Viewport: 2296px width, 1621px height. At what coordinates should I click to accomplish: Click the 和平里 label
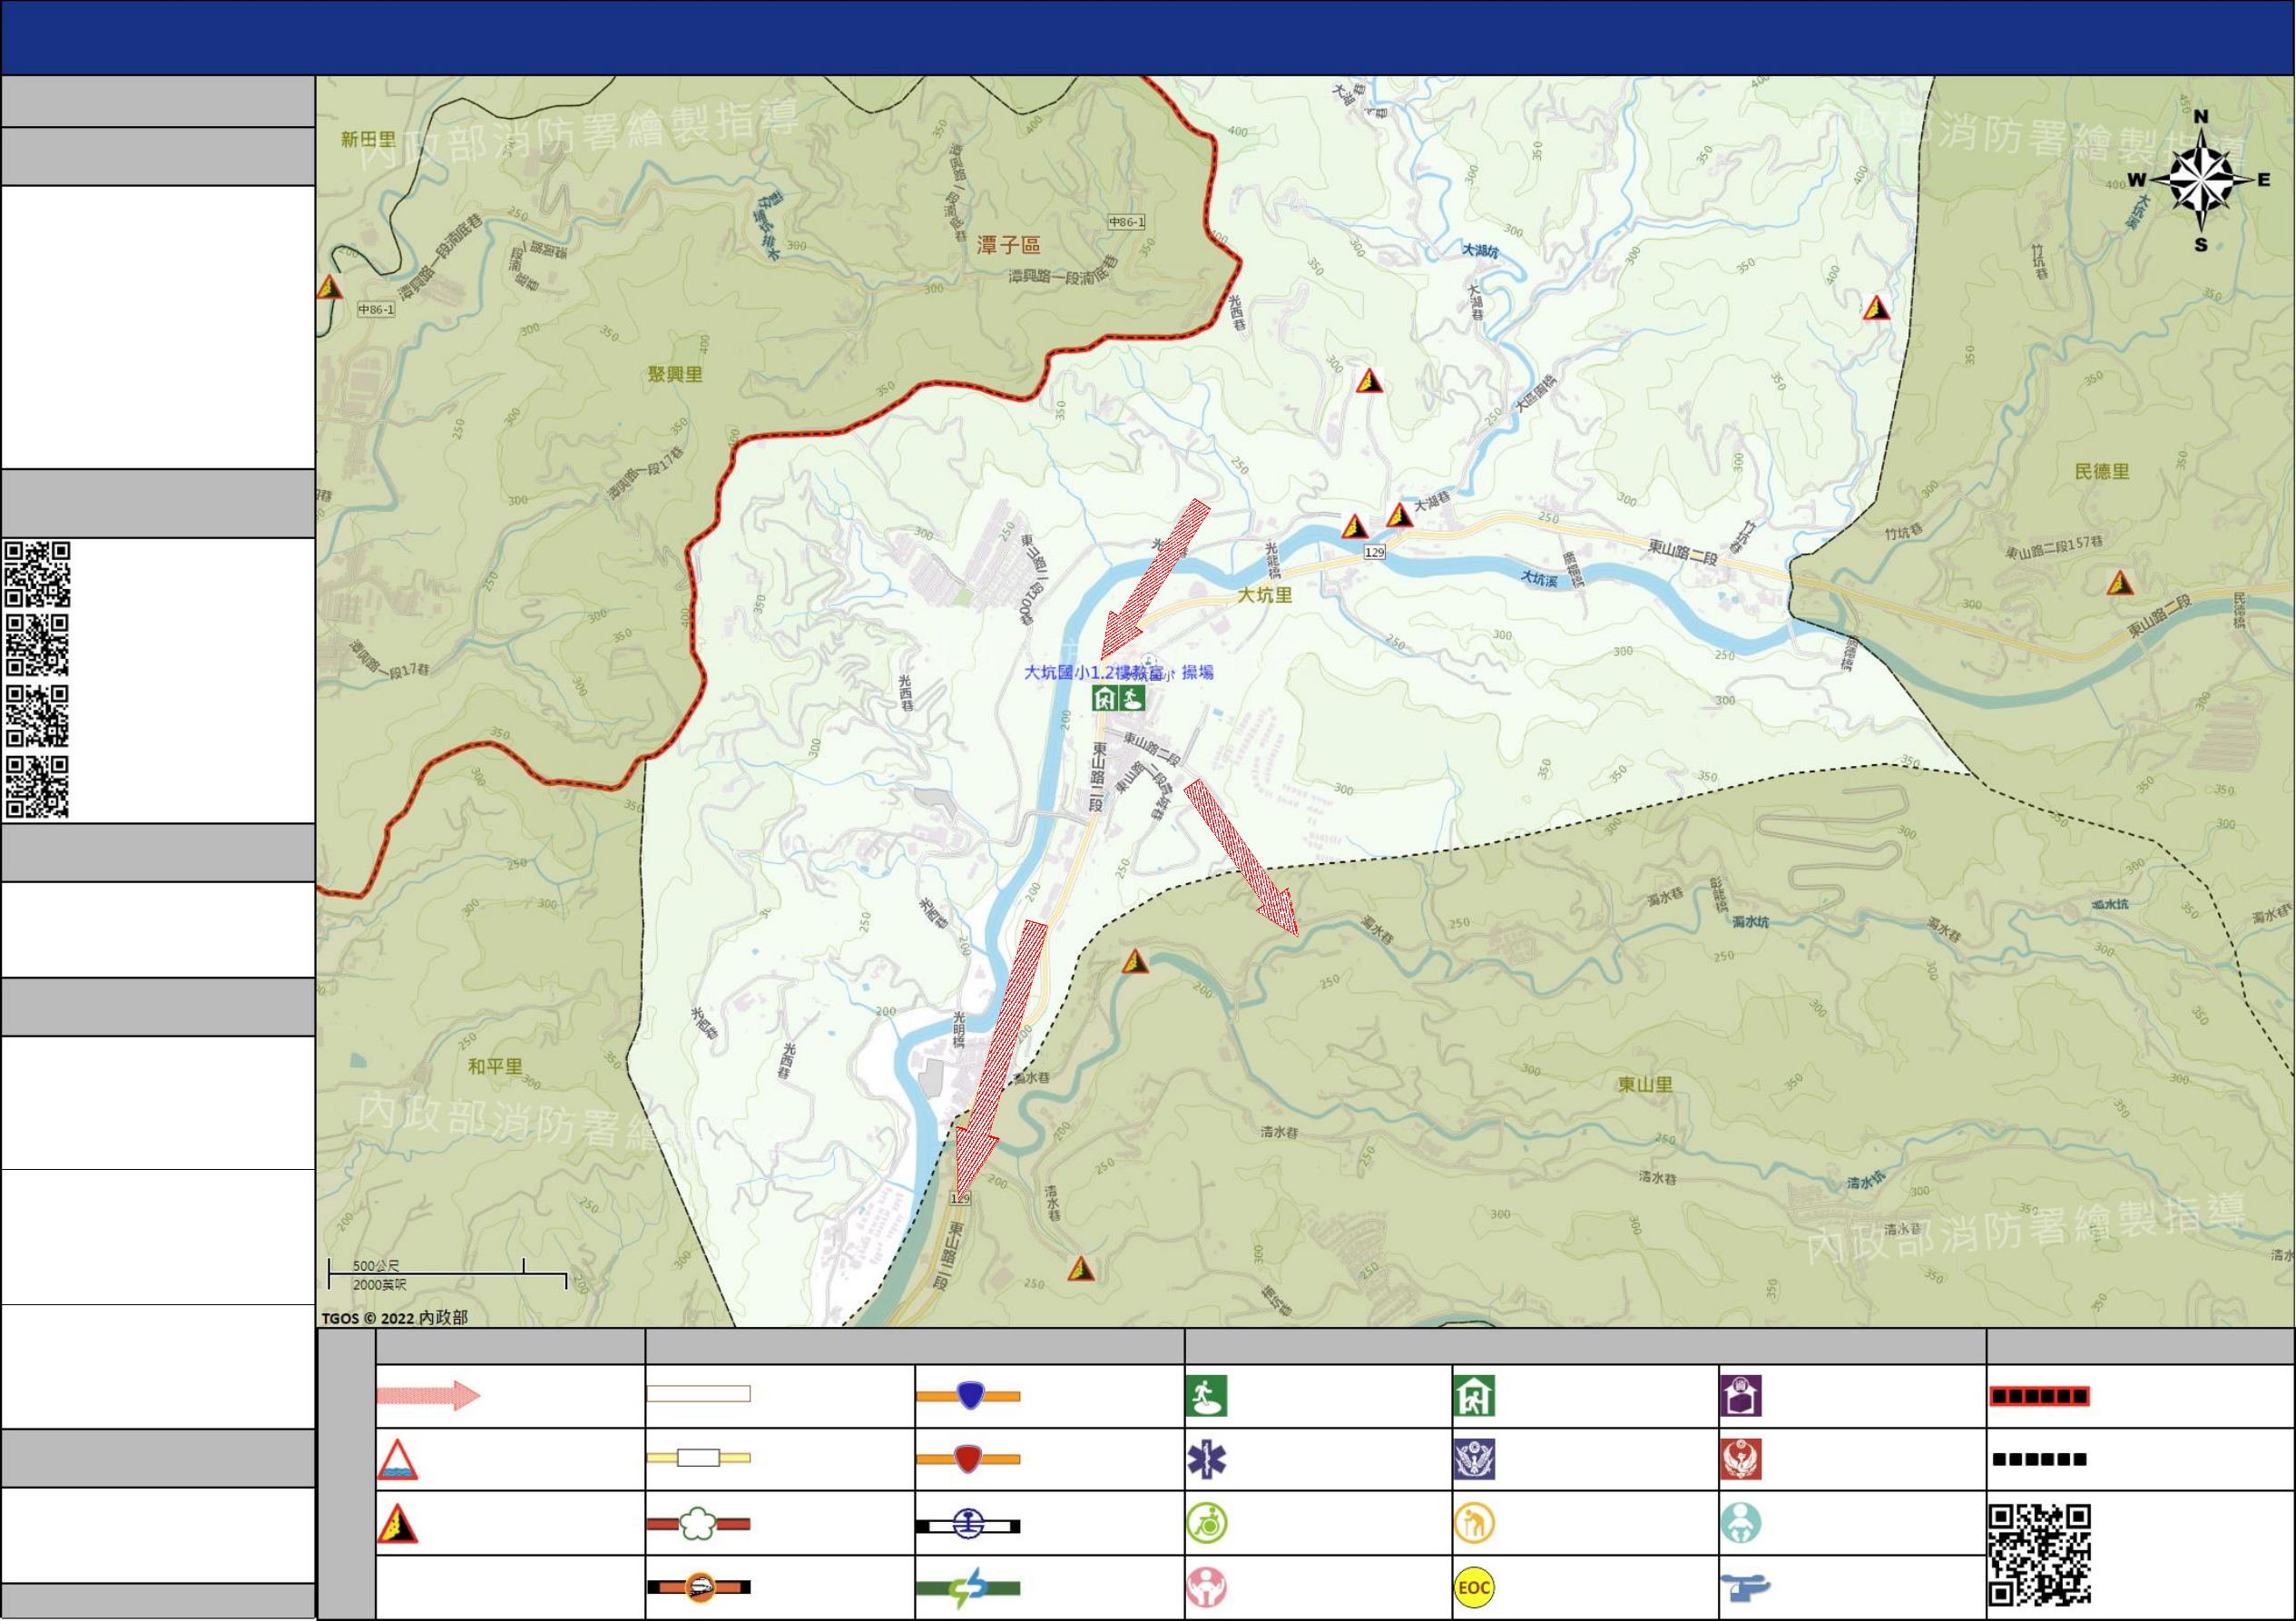(495, 1066)
